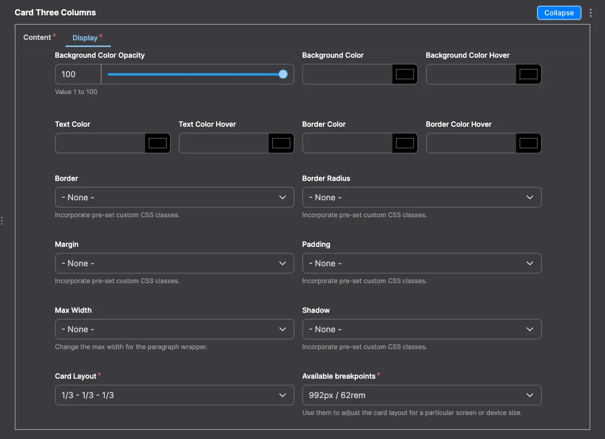
Task: Expand the Margin dropdown
Action: (x=174, y=263)
